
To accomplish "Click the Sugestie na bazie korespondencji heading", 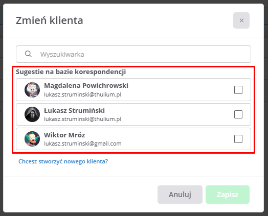I will pos(71,72).
